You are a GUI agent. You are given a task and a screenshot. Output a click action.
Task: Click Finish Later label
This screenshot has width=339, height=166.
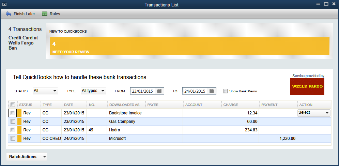24,14
